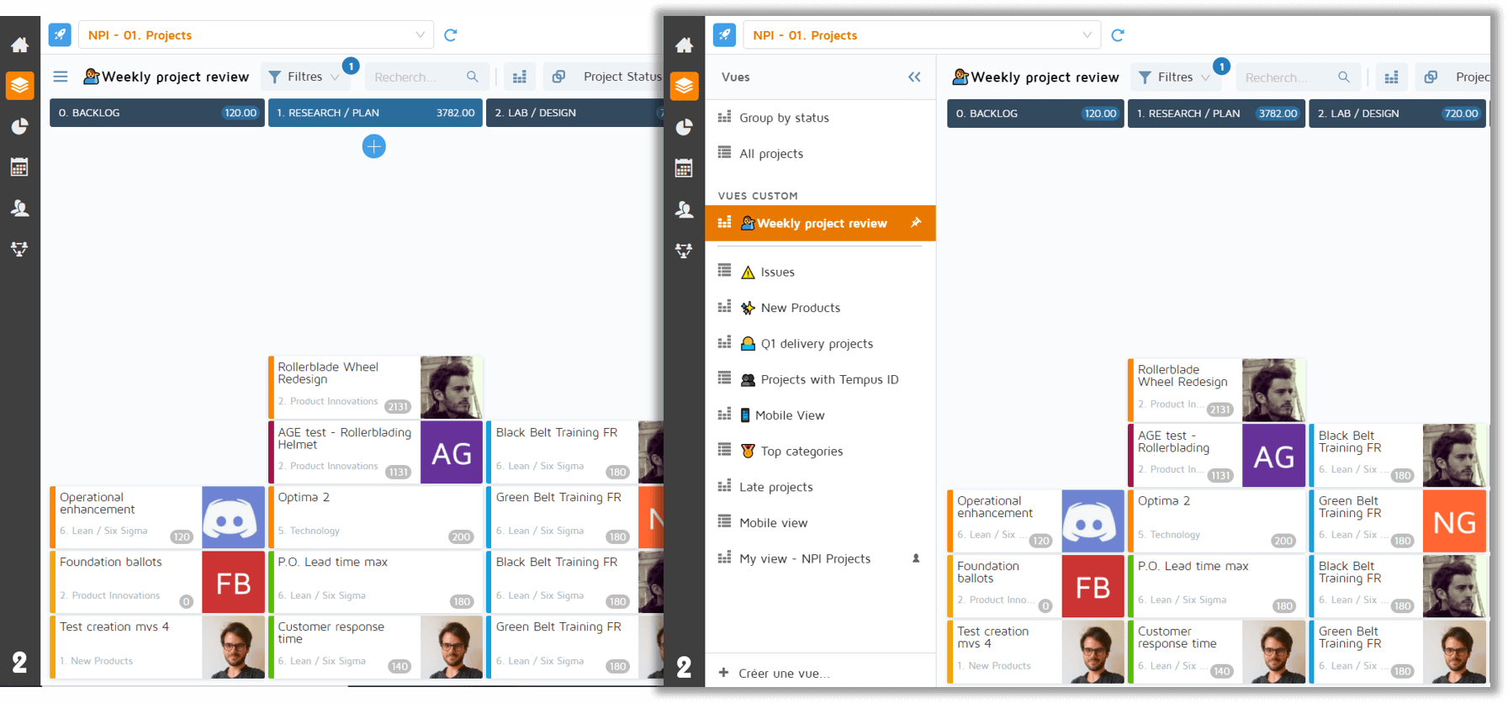Screen dimensions: 1508x703
Task: Click the home icon in the left pane sidebar
Action: click(19, 45)
